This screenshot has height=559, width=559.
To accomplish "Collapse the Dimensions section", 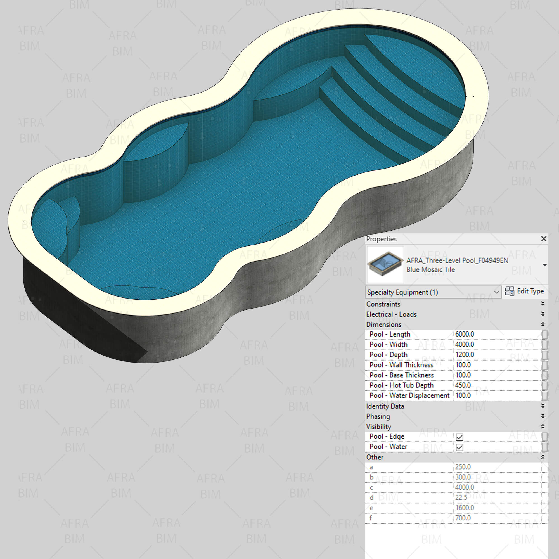I will [x=543, y=324].
